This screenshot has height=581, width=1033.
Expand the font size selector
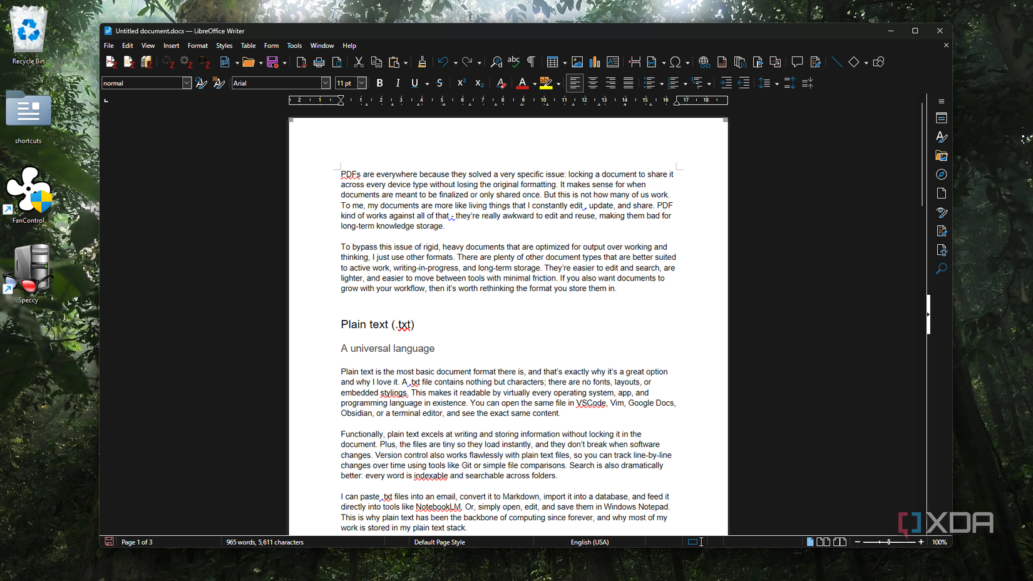(362, 83)
